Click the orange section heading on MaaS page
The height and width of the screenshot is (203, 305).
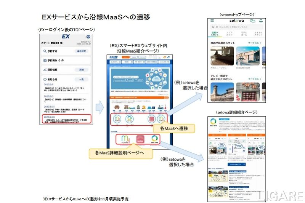click(139, 98)
